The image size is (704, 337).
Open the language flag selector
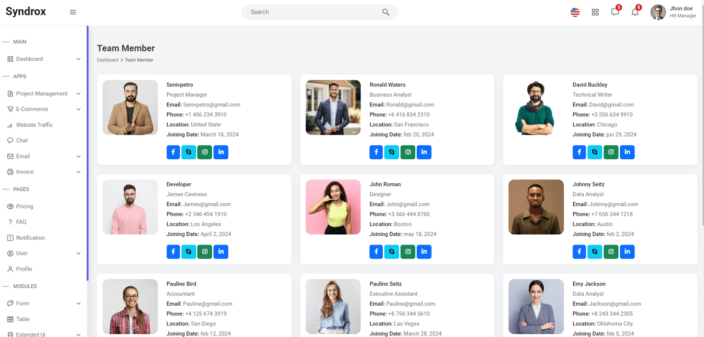coord(575,12)
